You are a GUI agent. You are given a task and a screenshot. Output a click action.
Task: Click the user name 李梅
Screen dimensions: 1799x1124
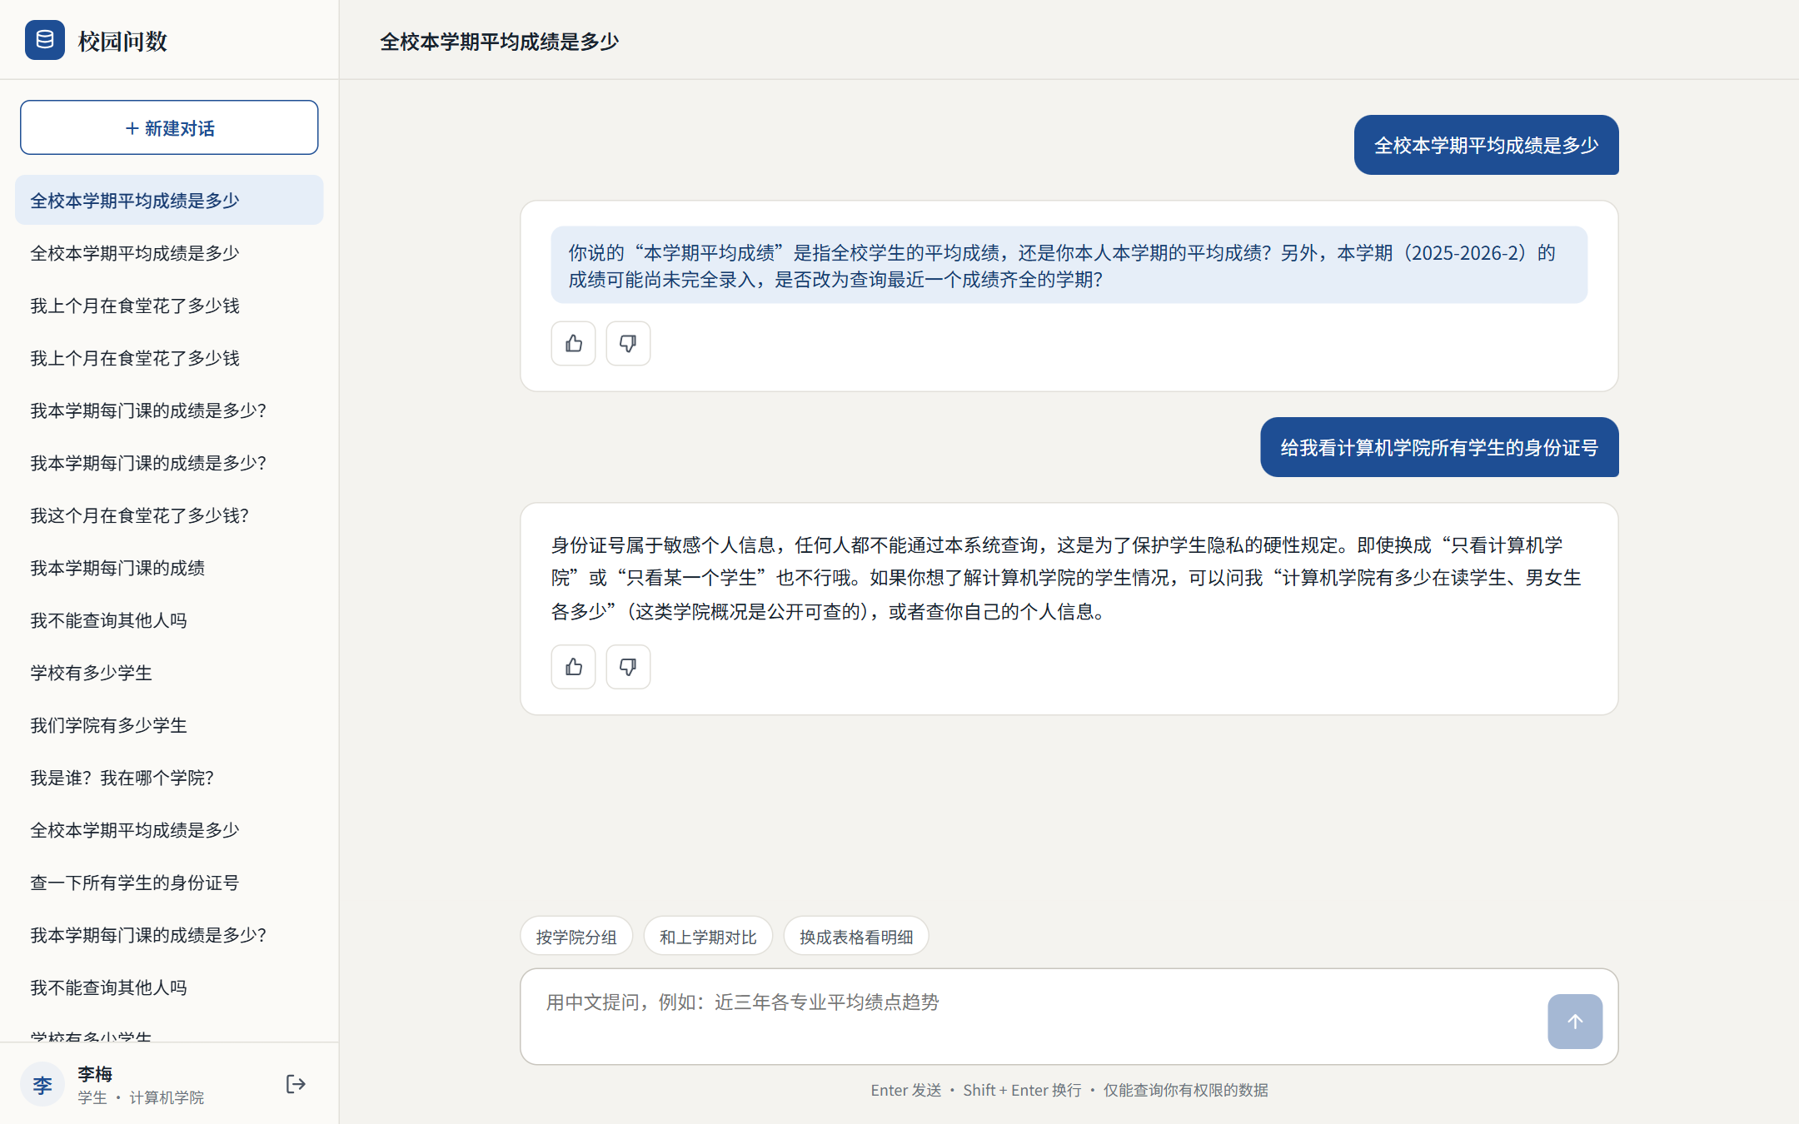coord(95,1073)
